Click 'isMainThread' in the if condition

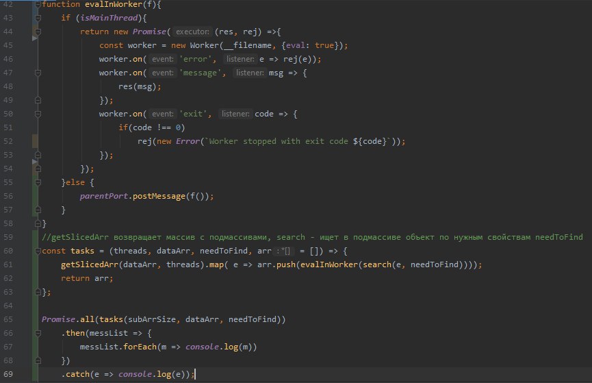coord(109,18)
